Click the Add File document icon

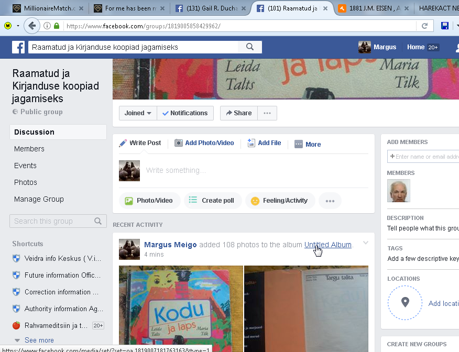tap(251, 143)
